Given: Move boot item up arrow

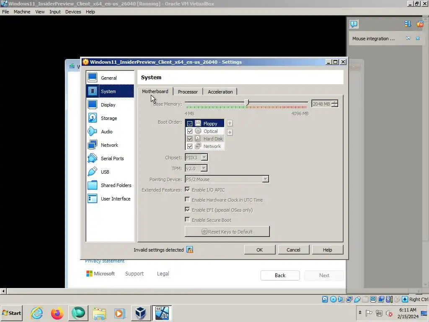Looking at the screenshot, I should click(230, 123).
